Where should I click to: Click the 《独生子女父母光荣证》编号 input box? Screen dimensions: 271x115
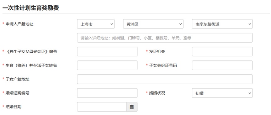click(x=107, y=52)
